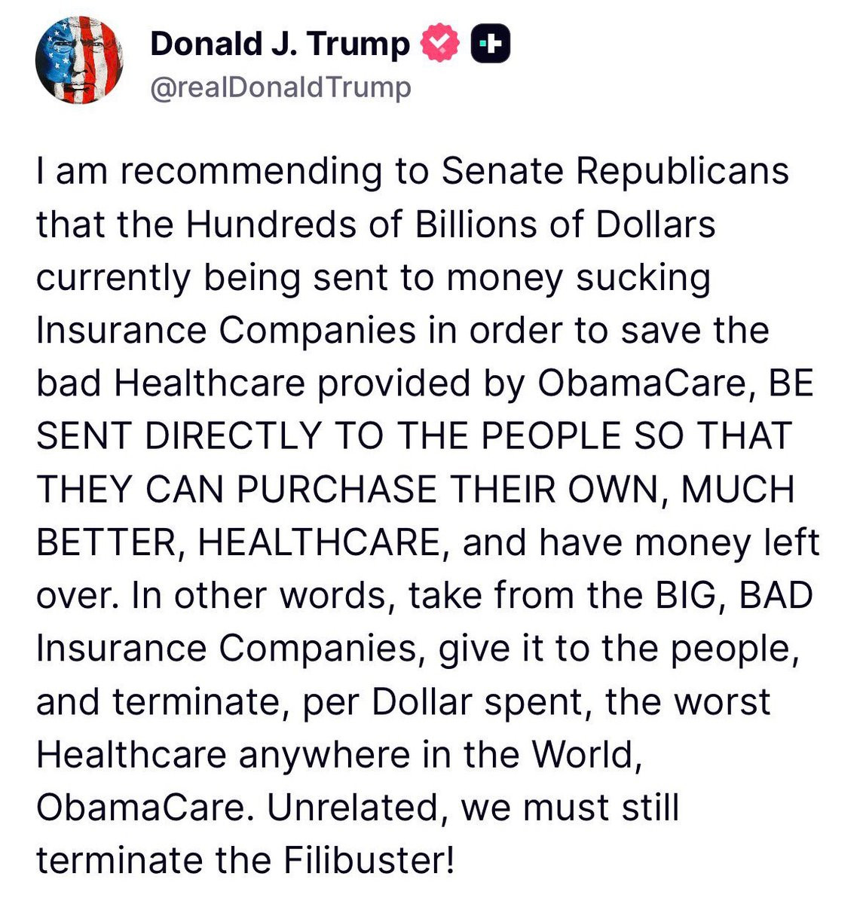The width and height of the screenshot is (866, 904).
Task: Click the words 'Senate Republicans' in post
Action: [x=614, y=171]
